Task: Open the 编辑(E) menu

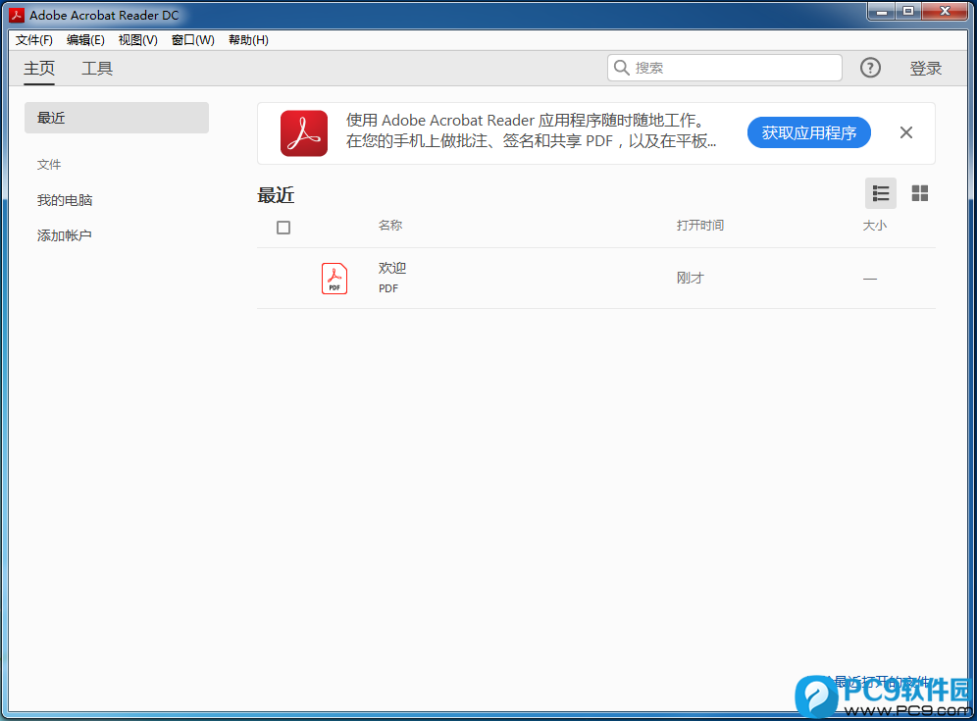Action: coord(85,40)
